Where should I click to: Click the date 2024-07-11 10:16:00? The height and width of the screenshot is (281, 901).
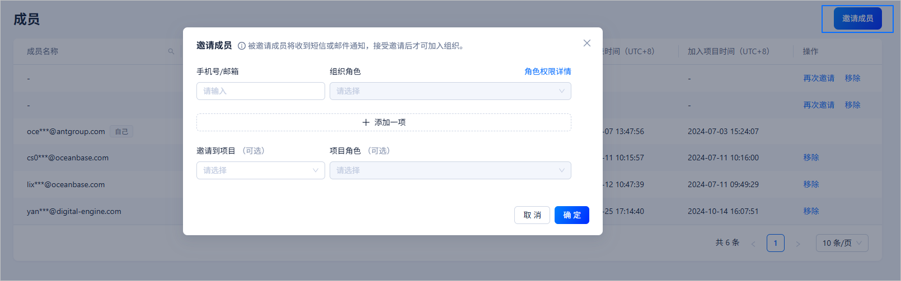pyautogui.click(x=723, y=158)
